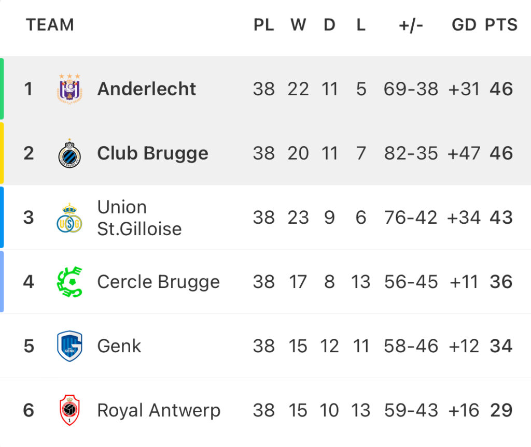Viewport: 531px width, 447px height.
Task: Open the Royal Antwerp team page
Action: 159,411
